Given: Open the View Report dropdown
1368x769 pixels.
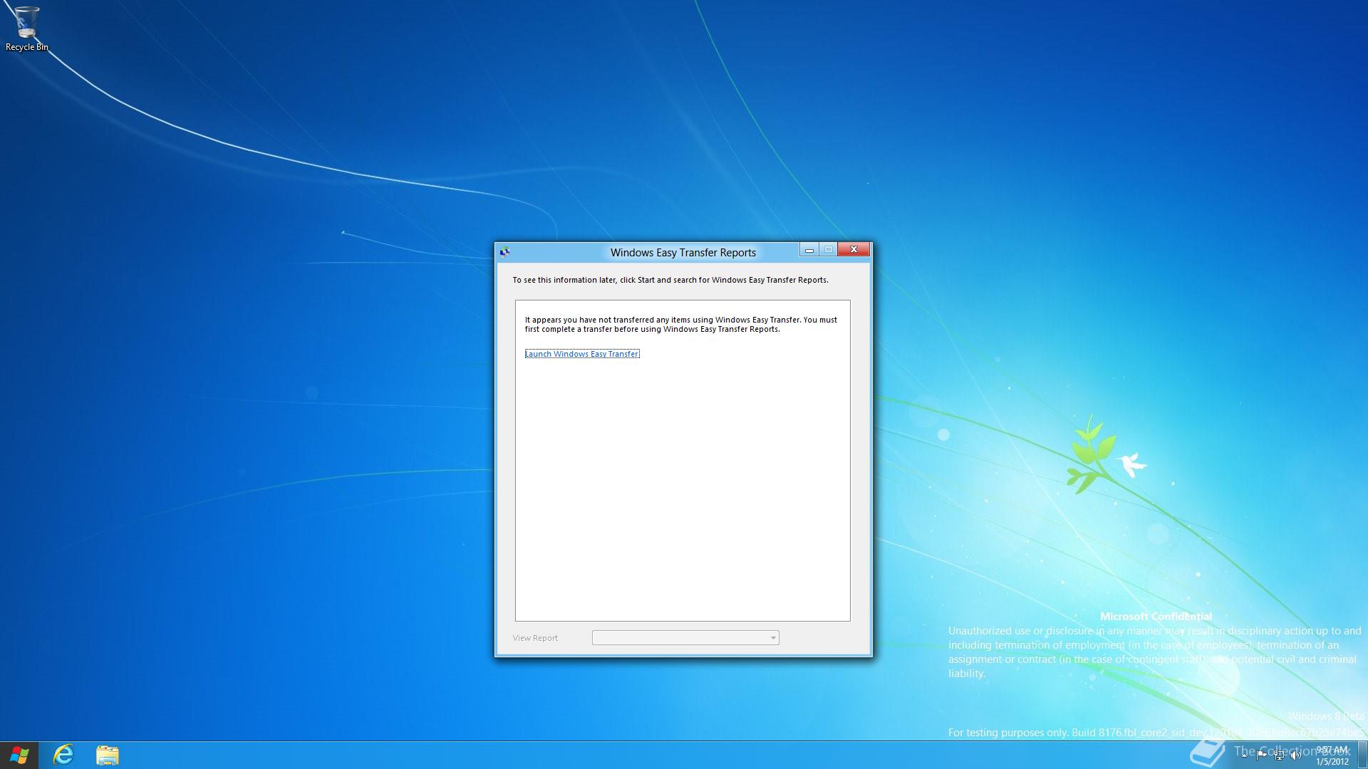Looking at the screenshot, I should pyautogui.click(x=685, y=638).
